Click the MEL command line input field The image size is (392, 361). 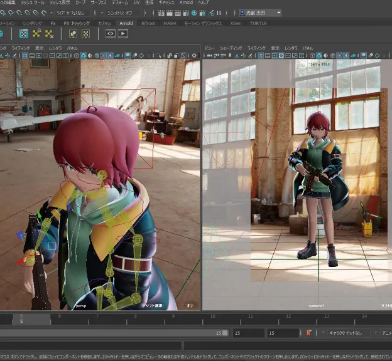coord(90,346)
